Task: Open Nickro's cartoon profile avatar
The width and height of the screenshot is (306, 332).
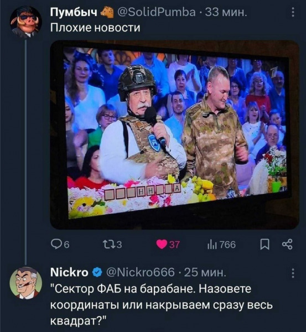Action: (25, 283)
